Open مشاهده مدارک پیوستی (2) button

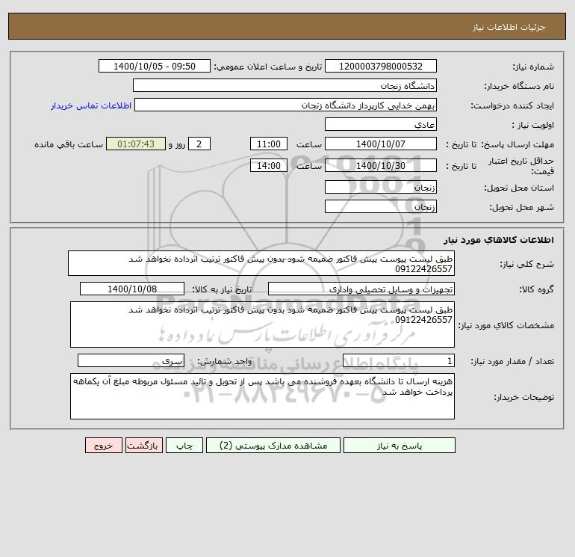(x=273, y=446)
